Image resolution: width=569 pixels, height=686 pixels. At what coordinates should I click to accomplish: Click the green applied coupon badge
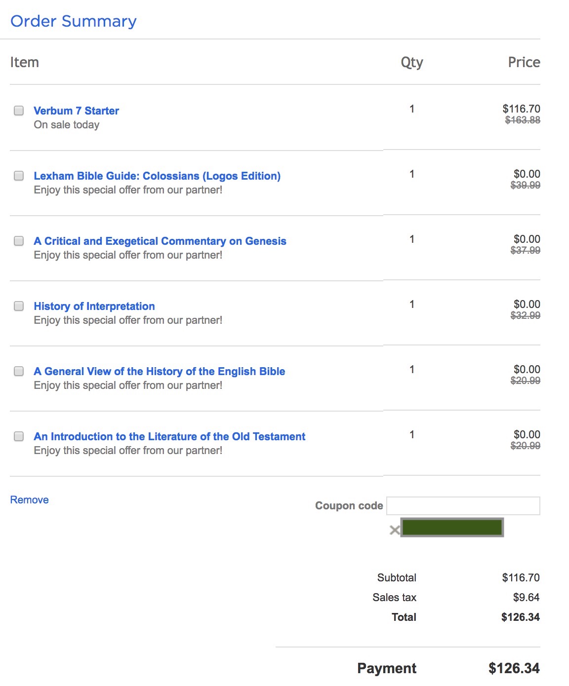[452, 528]
